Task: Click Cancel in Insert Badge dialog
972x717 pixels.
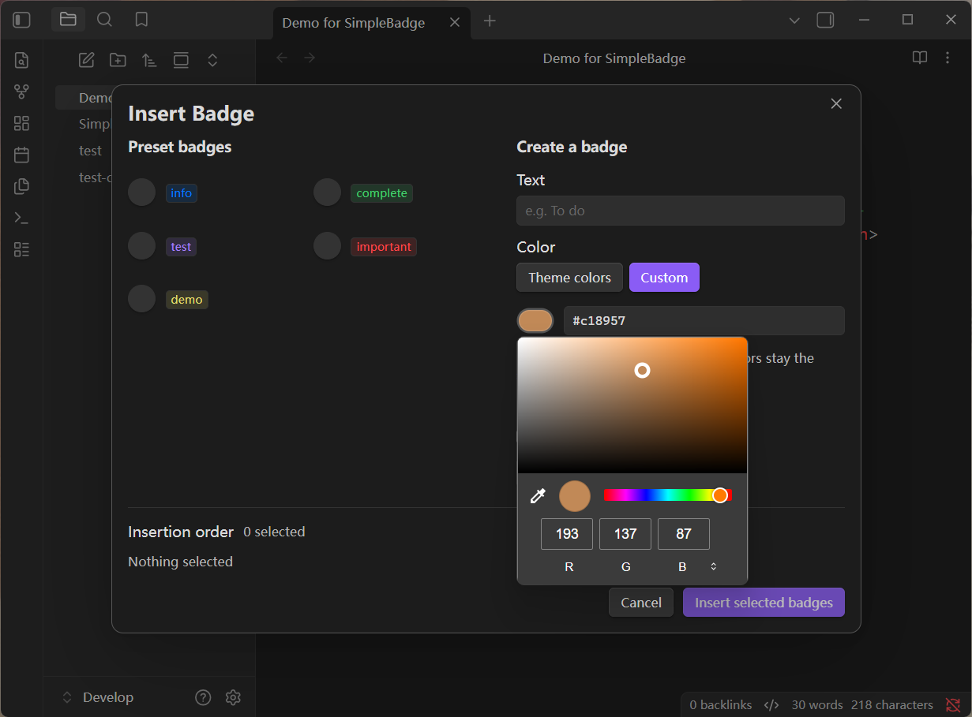Action: tap(641, 603)
